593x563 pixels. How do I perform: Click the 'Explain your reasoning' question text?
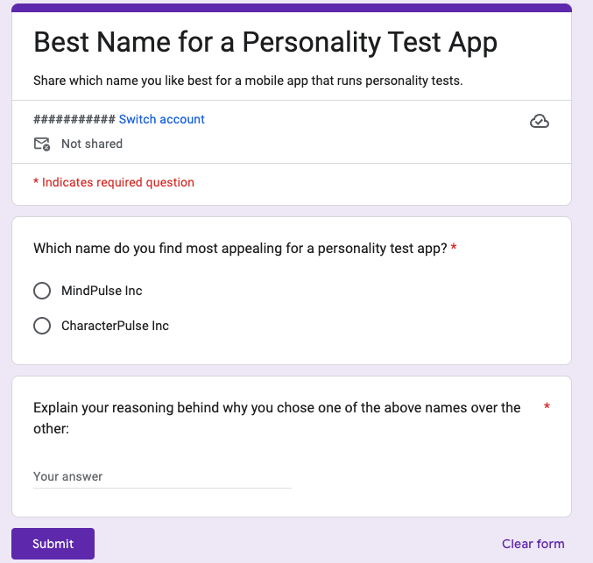277,418
